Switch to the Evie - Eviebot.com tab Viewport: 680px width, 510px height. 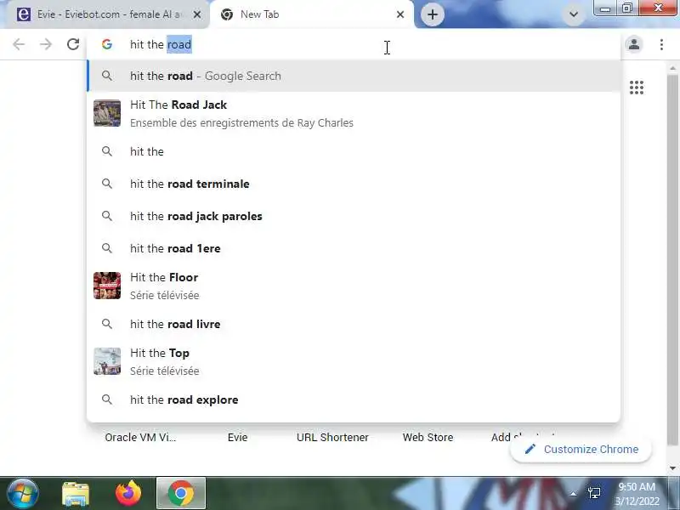(x=106, y=14)
